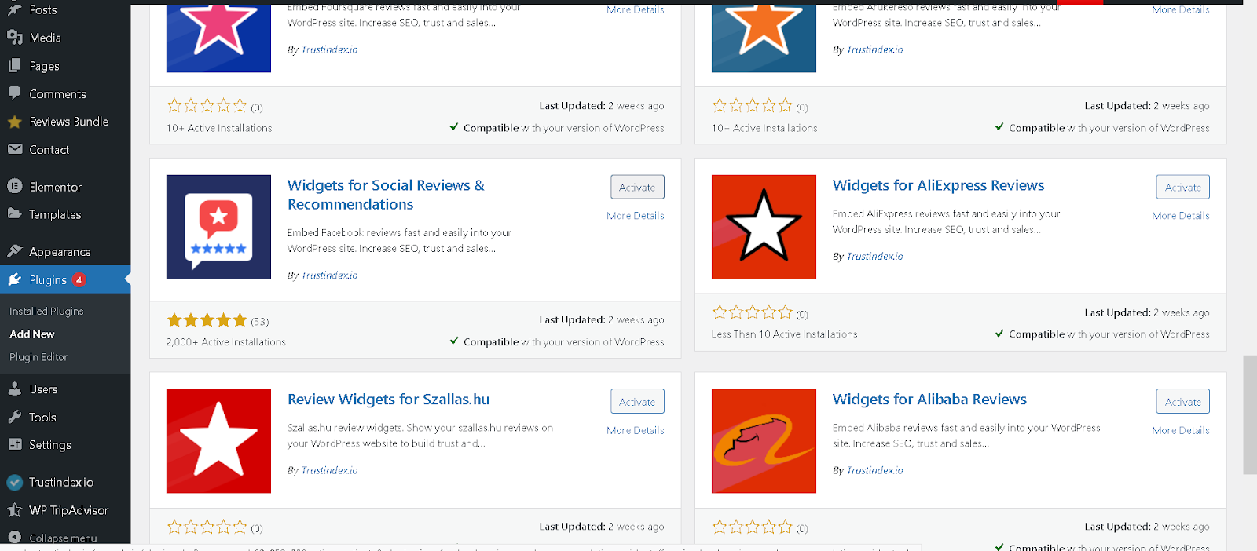The height and width of the screenshot is (551, 1257).
Task: Click the Appearance paintbrush icon
Action: 14,251
